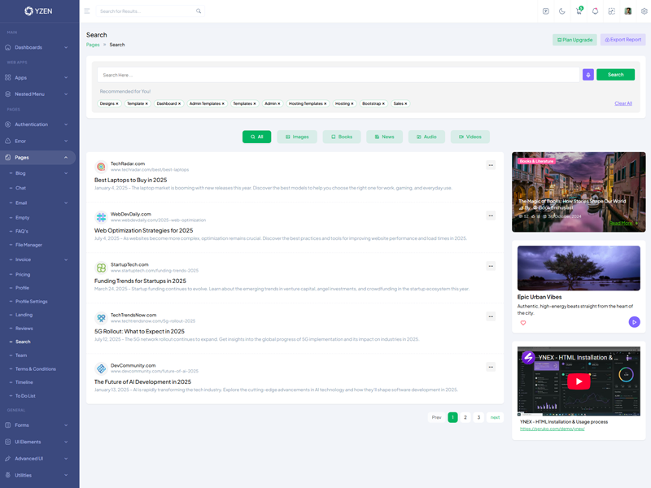The image size is (651, 488).
Task: Click the purple microphone voice search button
Action: click(x=588, y=75)
